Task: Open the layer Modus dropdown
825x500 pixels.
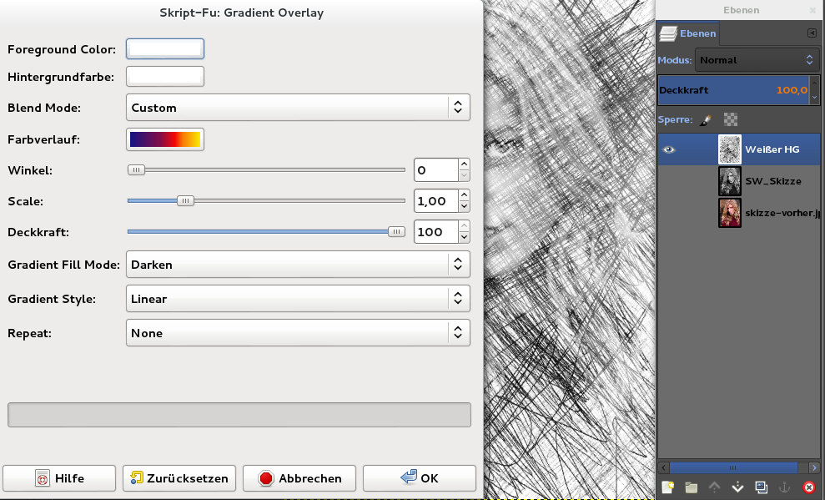Action: 757,60
